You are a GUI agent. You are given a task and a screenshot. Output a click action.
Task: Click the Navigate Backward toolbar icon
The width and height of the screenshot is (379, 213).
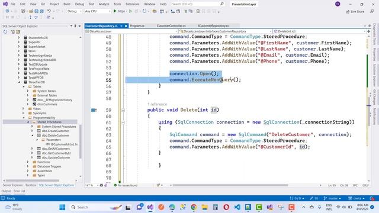(7, 11)
